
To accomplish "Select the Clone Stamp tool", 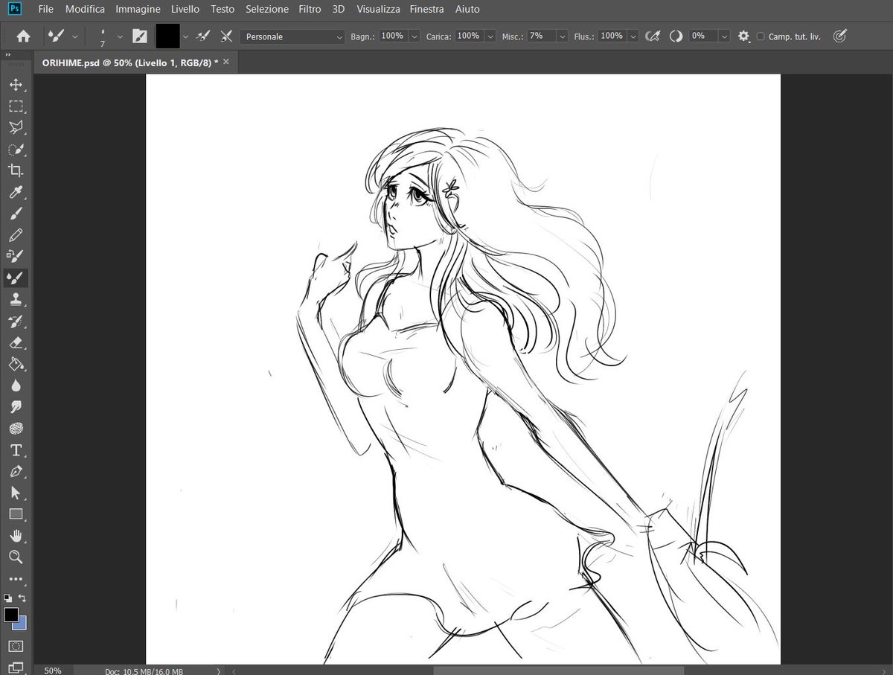I will [16, 300].
